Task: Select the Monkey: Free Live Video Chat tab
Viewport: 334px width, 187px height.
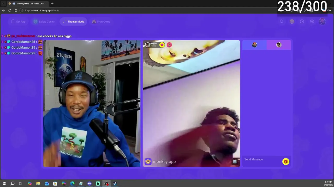Action: click(27, 3)
